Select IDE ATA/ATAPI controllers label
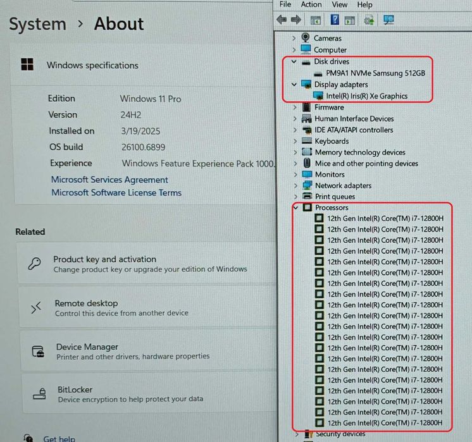 click(x=354, y=130)
